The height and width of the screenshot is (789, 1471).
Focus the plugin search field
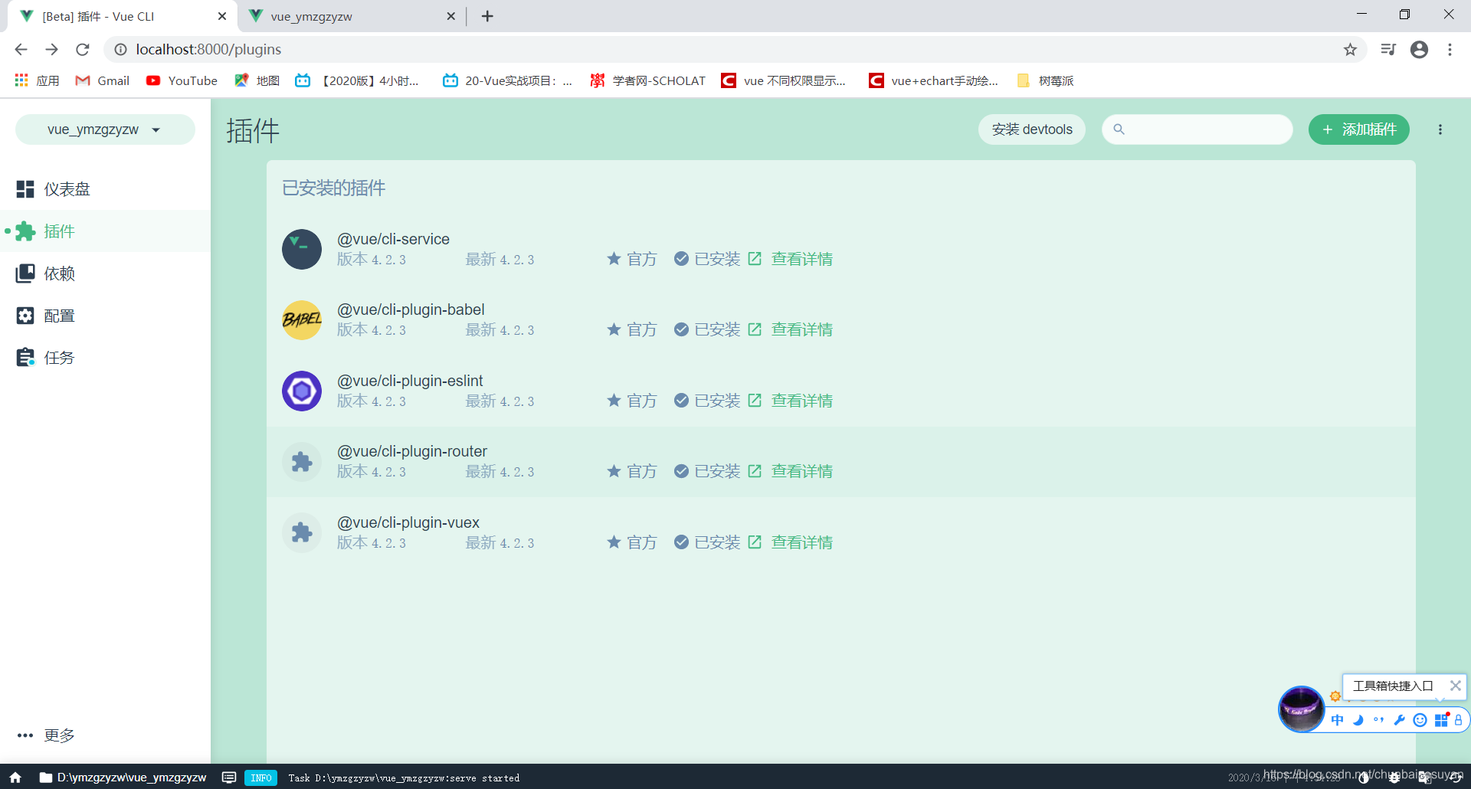click(1197, 129)
